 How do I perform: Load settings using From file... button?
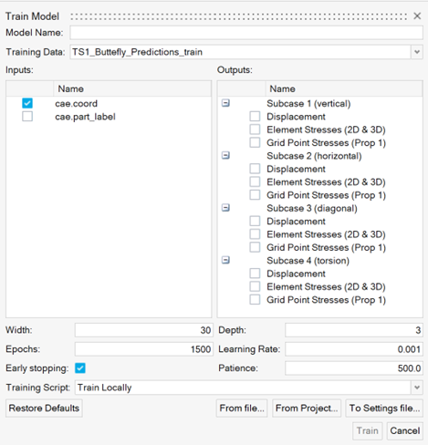click(242, 408)
